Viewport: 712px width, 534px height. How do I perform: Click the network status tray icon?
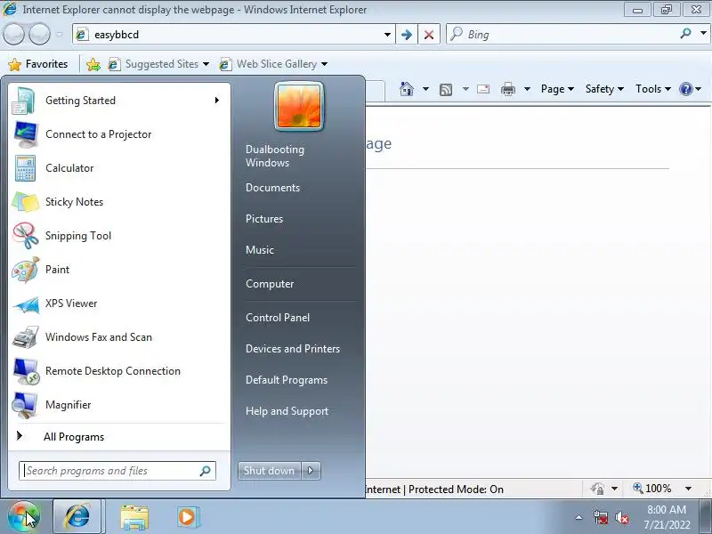point(601,517)
